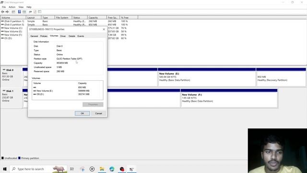Close the ST1000LM035 Properties dialog
Screen dimensions: 307x173
click(104, 29)
